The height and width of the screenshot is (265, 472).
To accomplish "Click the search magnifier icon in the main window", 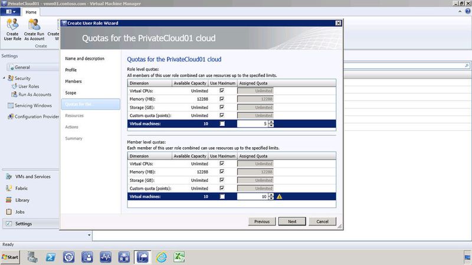I will (467, 65).
